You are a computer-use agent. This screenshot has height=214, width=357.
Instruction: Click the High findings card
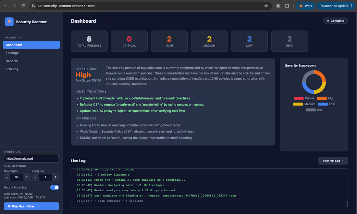[169, 41]
